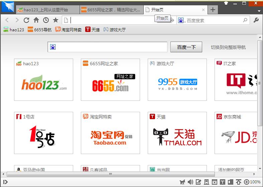The width and height of the screenshot is (263, 187).
Task: Click the page icon in address bar
Action: click(x=66, y=20)
